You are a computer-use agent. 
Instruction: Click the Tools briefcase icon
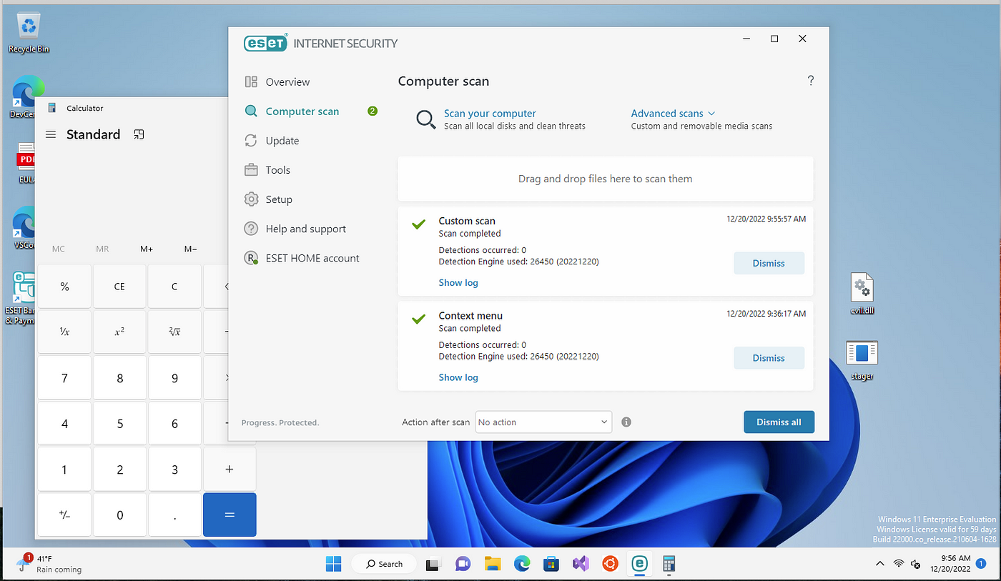[x=251, y=170]
